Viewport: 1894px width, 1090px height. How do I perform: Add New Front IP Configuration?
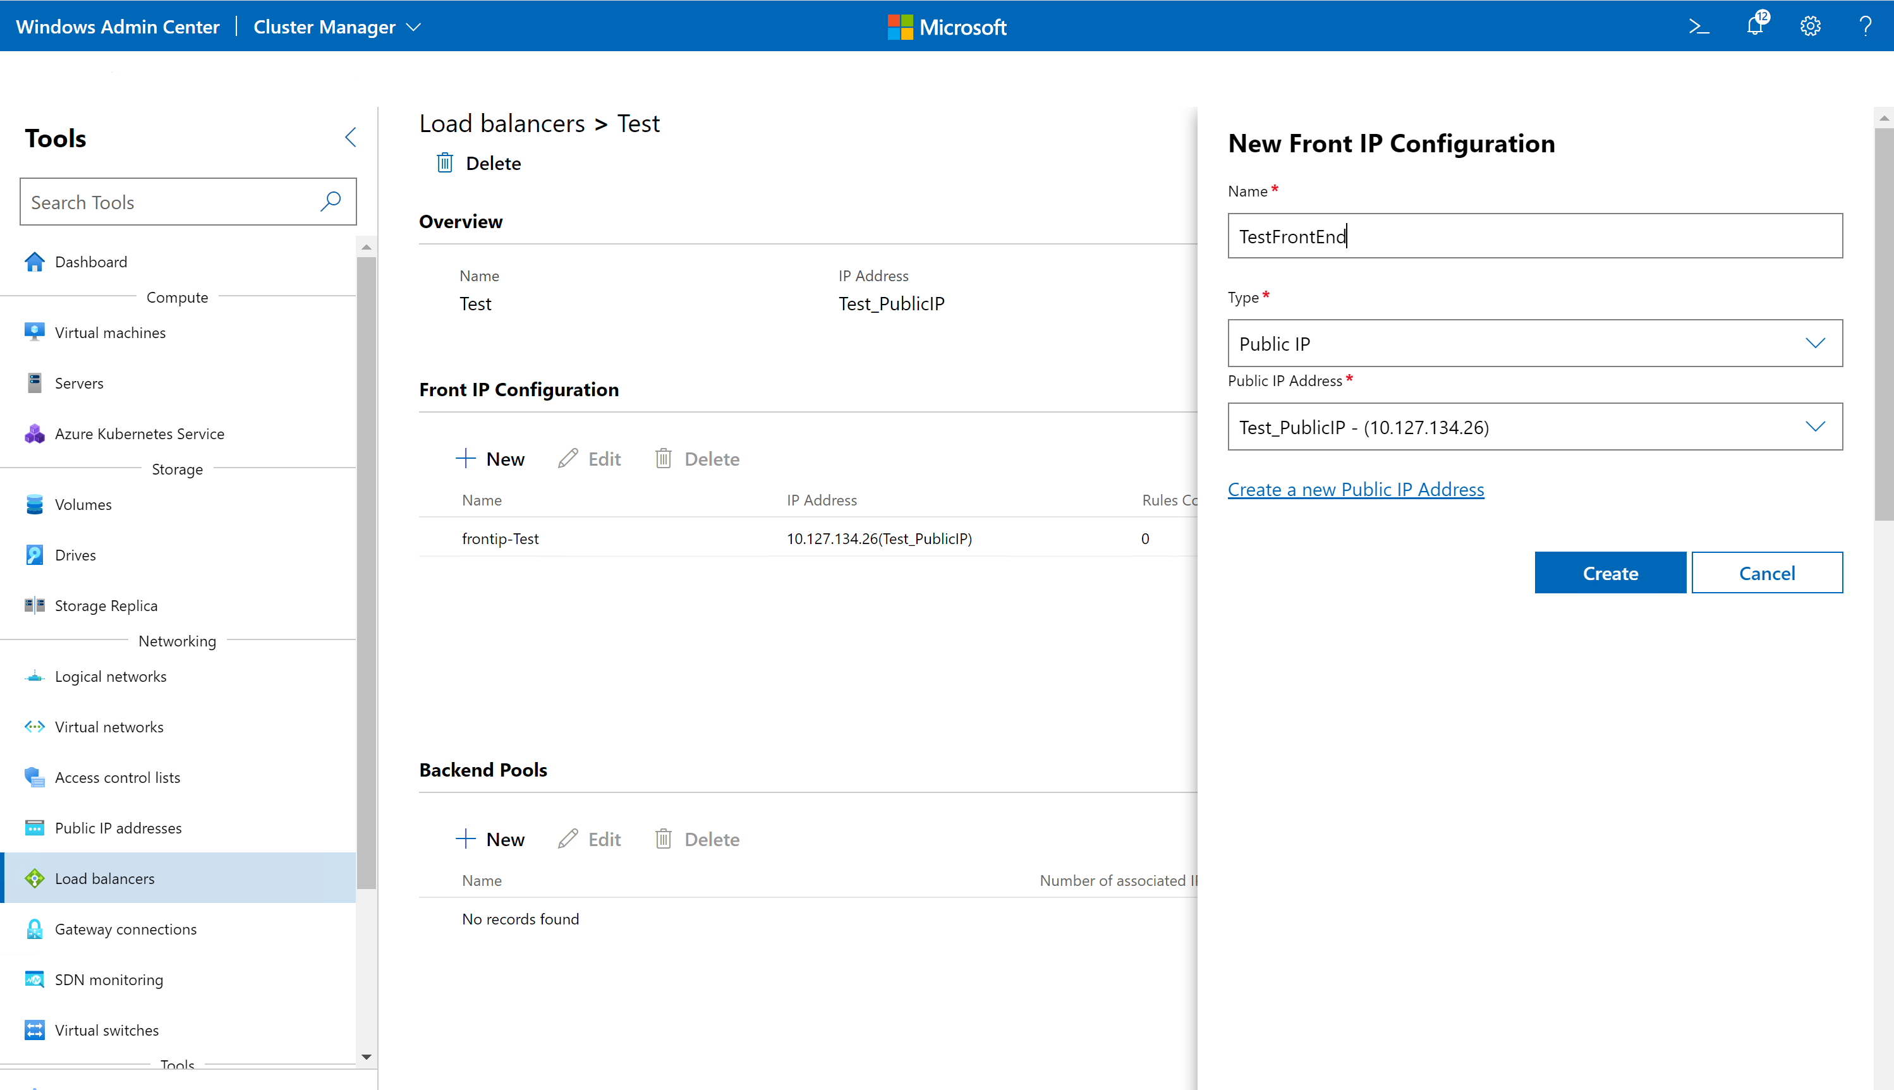pos(490,459)
